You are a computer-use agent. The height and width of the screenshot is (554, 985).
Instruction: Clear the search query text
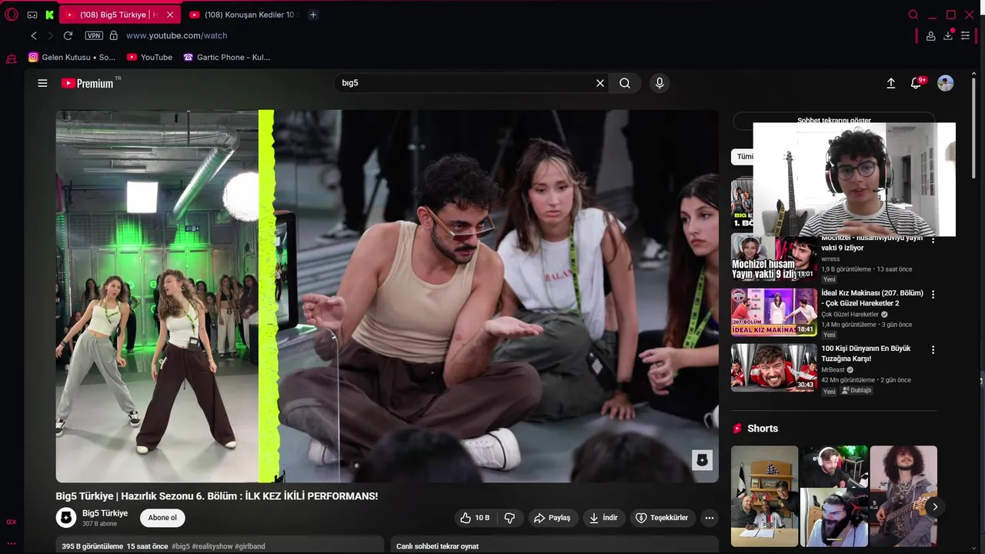pos(600,83)
